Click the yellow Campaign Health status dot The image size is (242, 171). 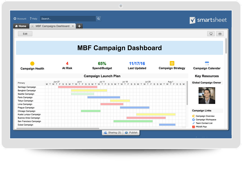[x=32, y=63]
